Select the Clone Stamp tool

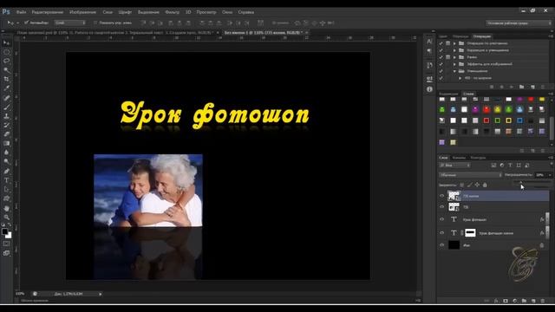[6, 116]
